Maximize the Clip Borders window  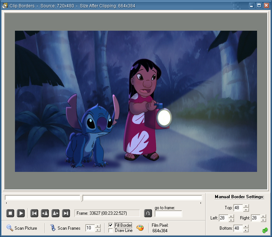pos(259,5)
